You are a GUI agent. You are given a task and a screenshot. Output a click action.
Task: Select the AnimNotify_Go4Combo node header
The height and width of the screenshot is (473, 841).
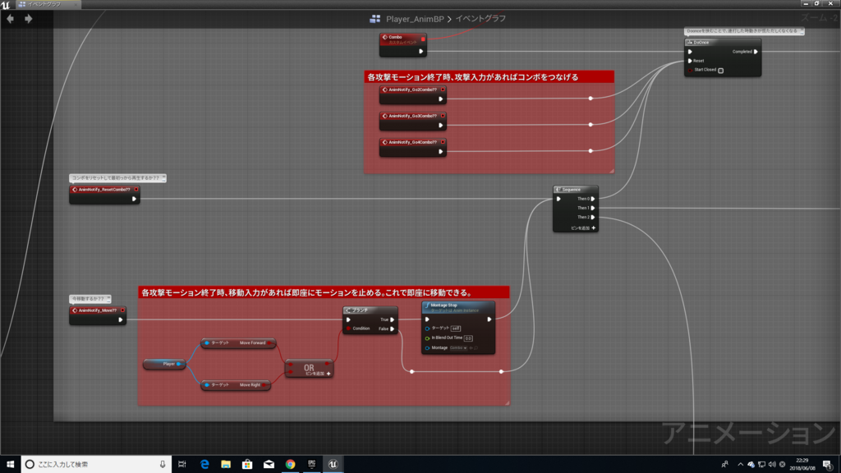coord(412,142)
